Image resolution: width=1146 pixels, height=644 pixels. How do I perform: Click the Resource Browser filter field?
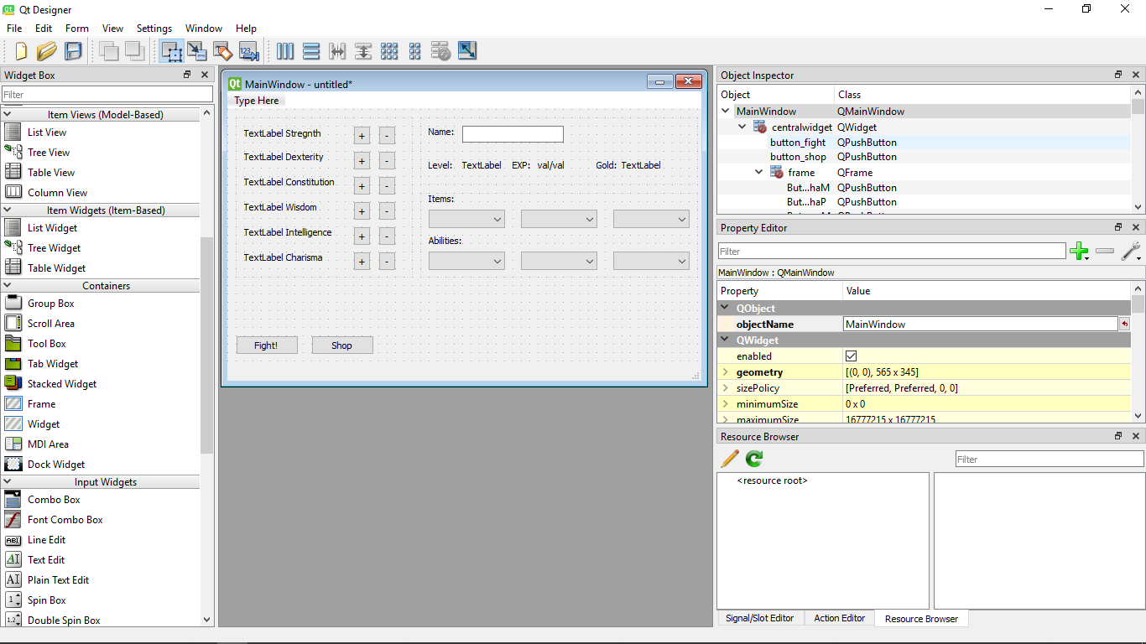1050,459
